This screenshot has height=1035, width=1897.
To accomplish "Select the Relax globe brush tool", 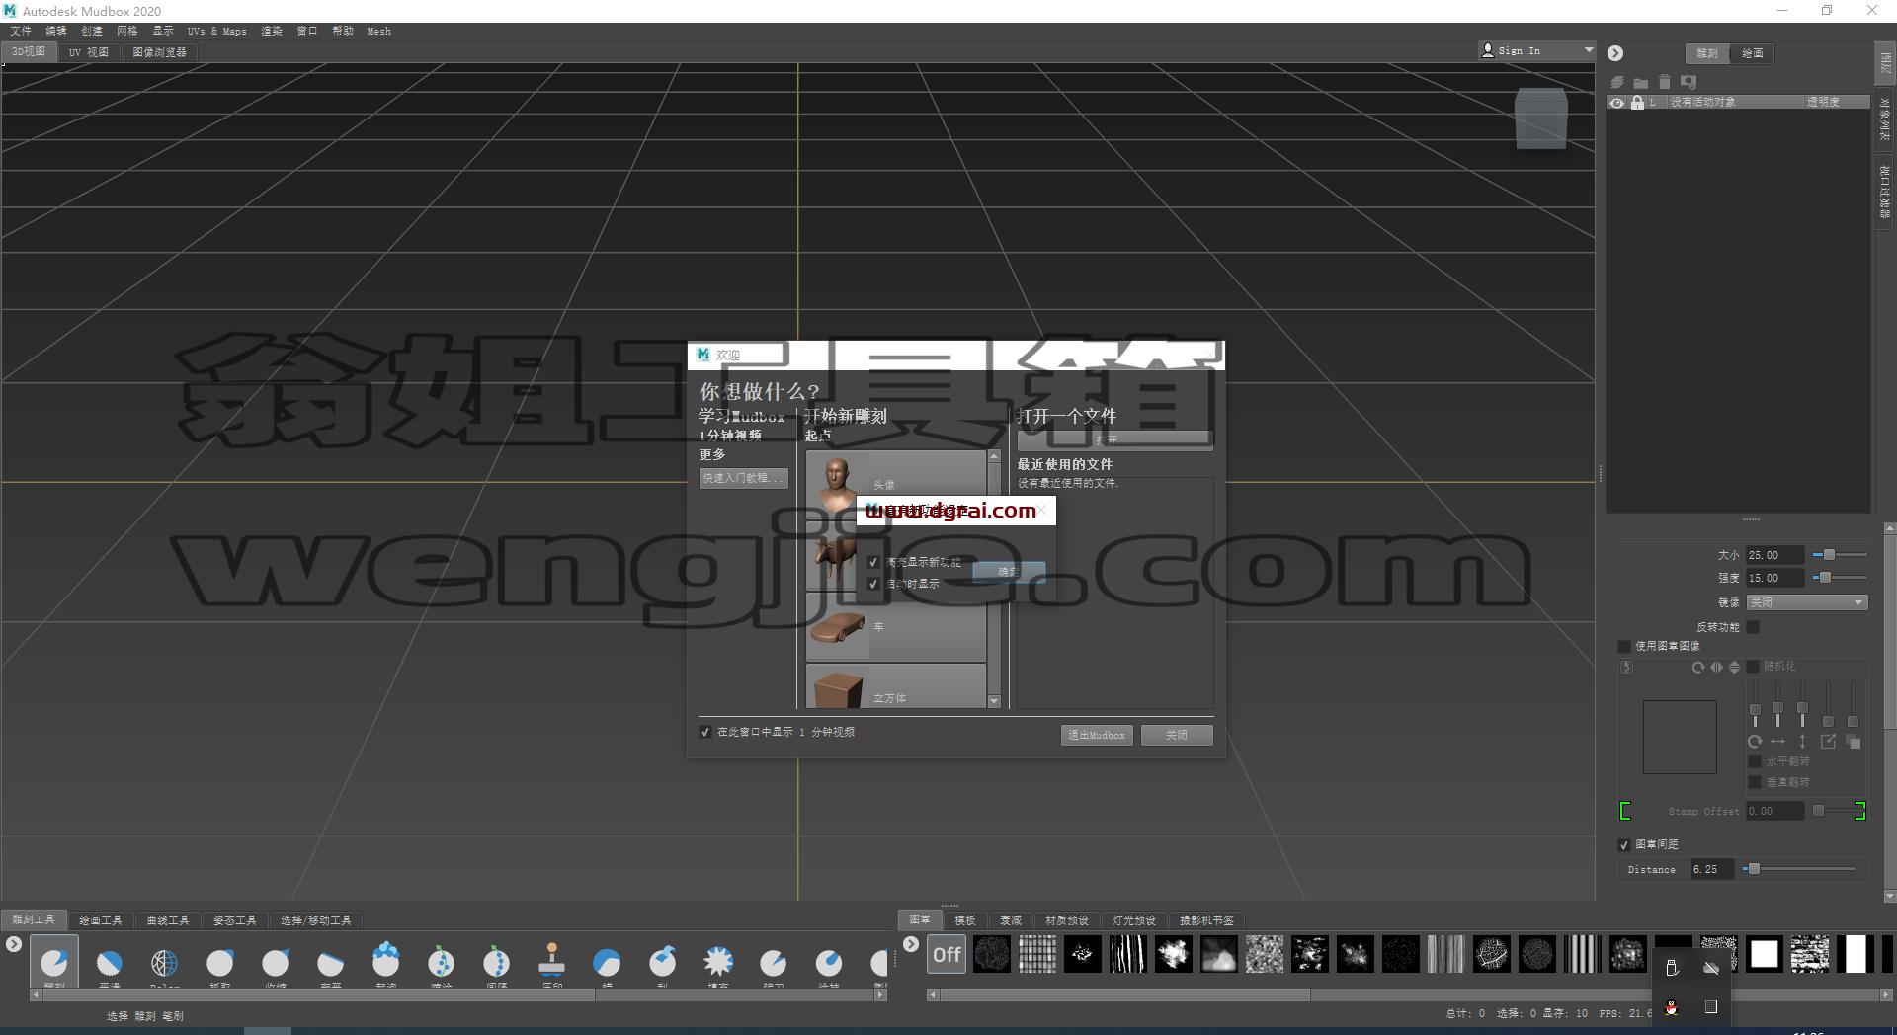I will click(x=165, y=962).
